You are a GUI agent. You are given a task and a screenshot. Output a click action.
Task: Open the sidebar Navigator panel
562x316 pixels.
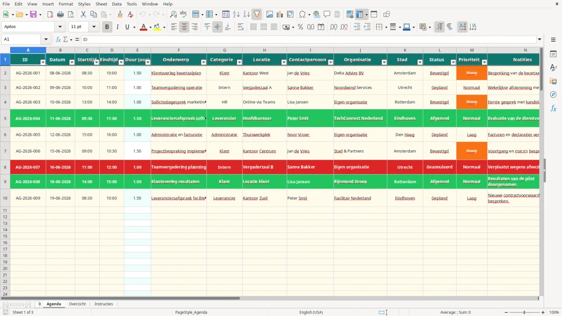click(x=553, y=95)
